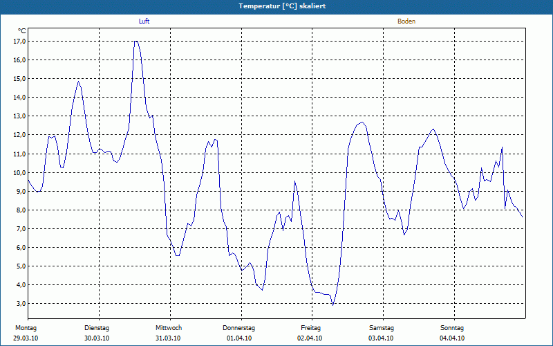553x346 pixels.
Task: Click the Donnerstag day label
Action: [x=238, y=328]
